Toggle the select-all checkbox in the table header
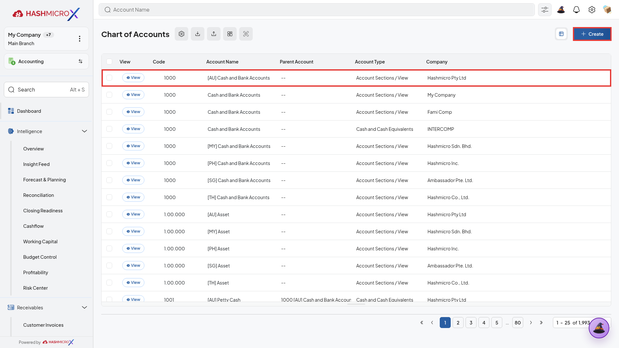Image resolution: width=619 pixels, height=348 pixels. (109, 62)
